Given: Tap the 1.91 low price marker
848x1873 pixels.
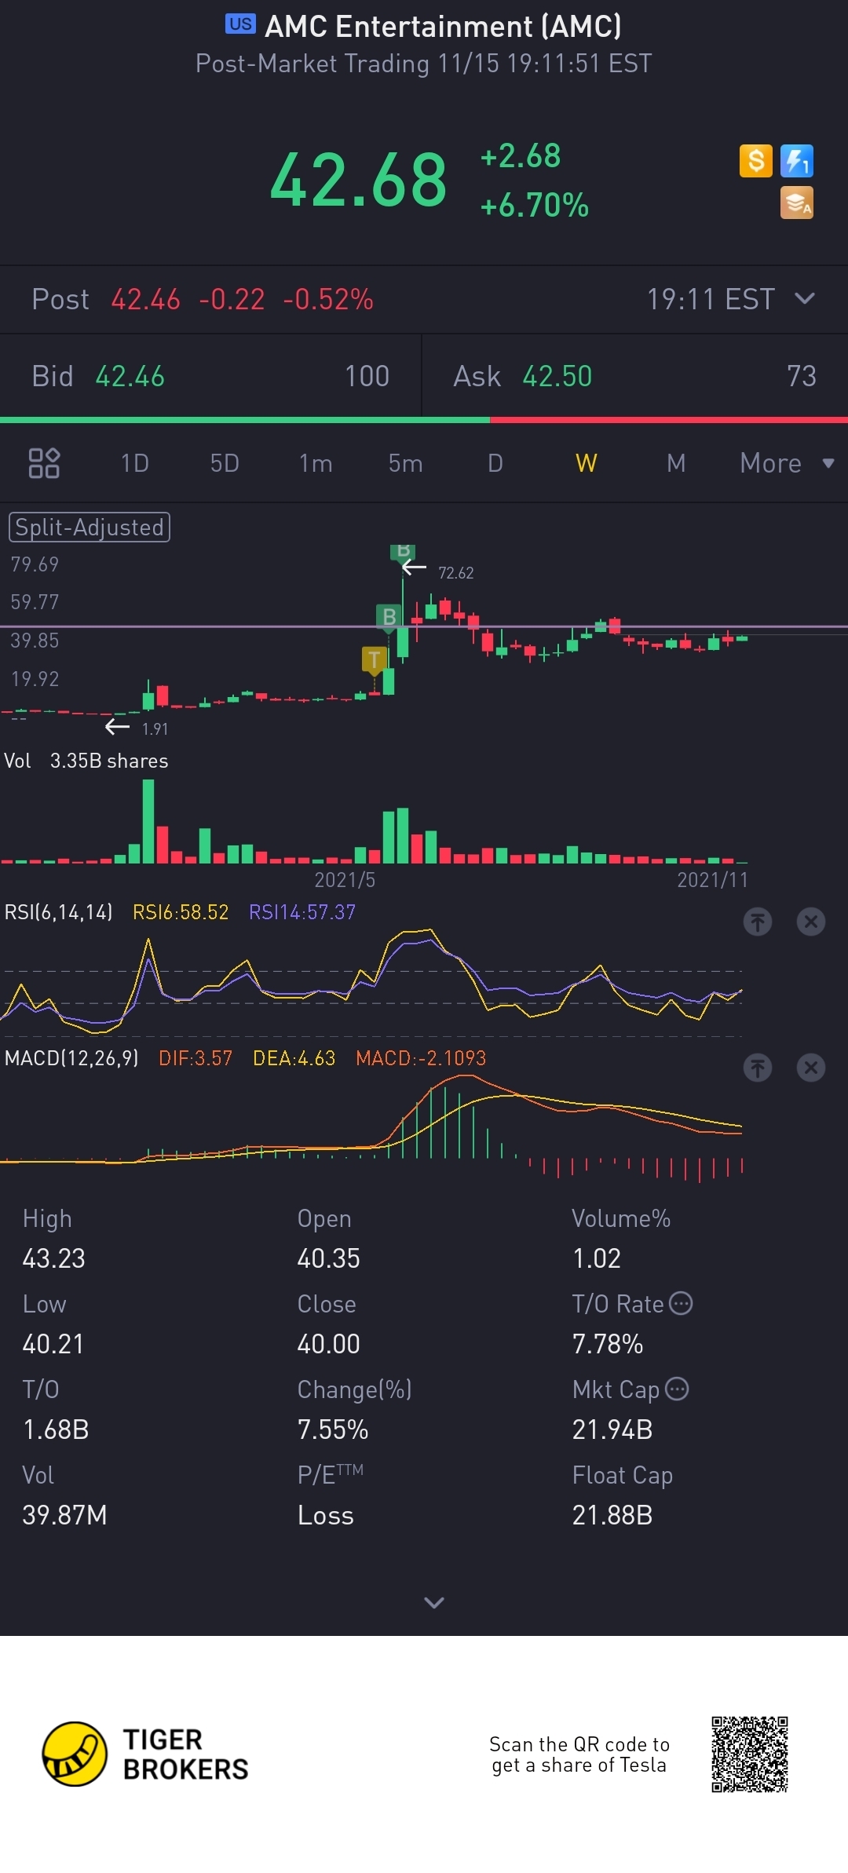Looking at the screenshot, I should (x=155, y=728).
